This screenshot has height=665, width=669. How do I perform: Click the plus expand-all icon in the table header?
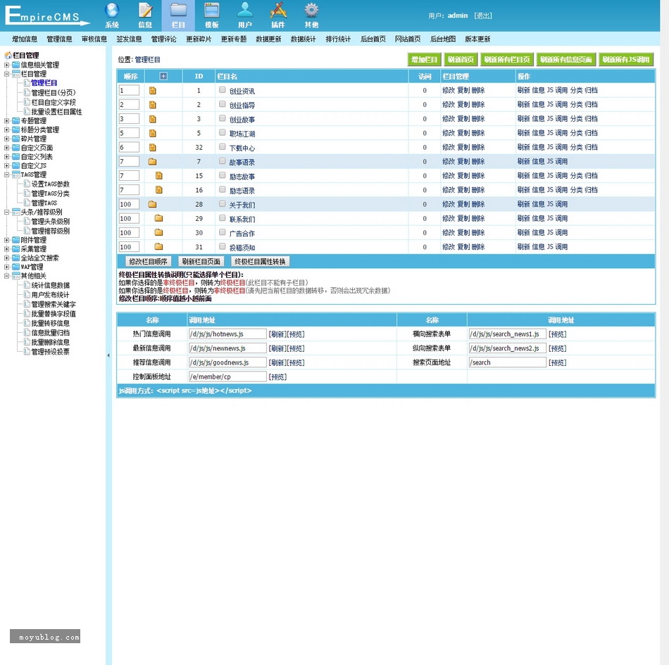pos(163,76)
